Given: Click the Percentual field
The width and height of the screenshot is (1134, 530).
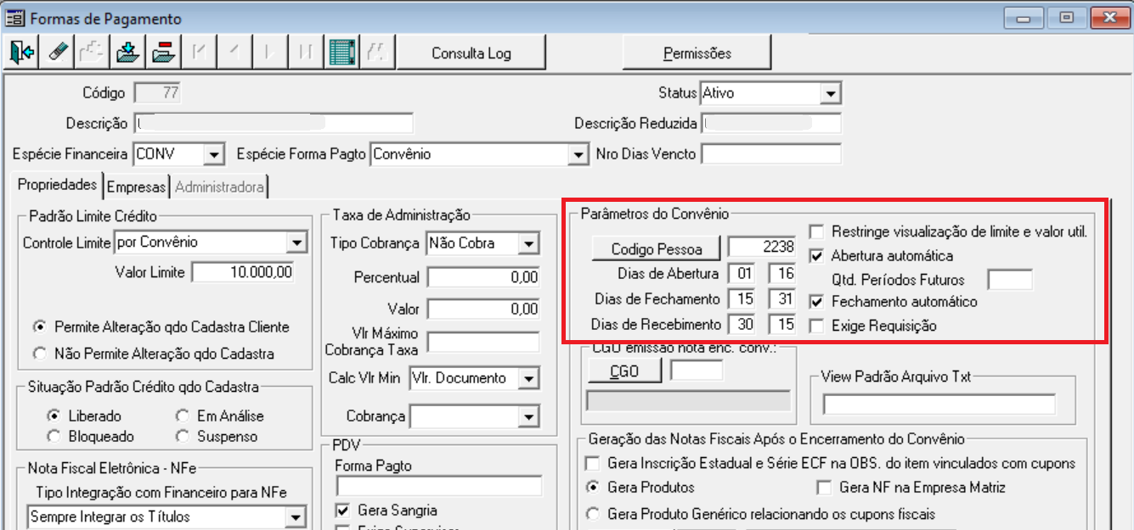Looking at the screenshot, I should [483, 277].
